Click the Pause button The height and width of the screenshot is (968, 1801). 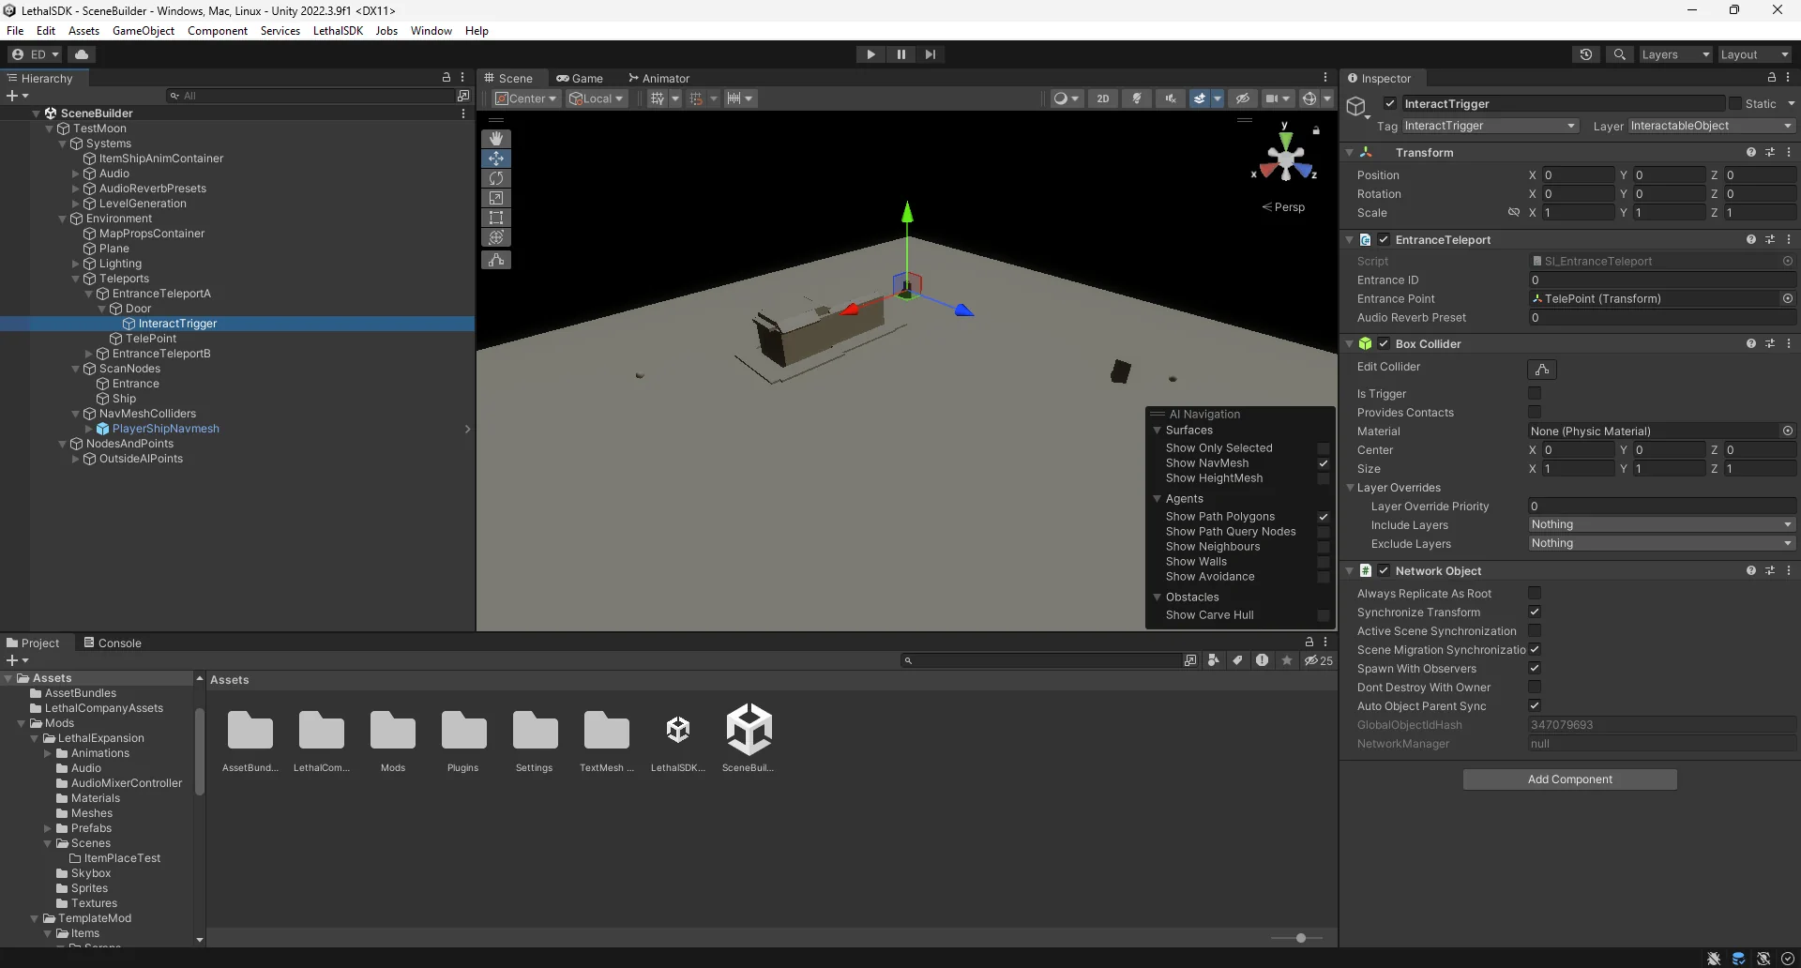pos(900,54)
